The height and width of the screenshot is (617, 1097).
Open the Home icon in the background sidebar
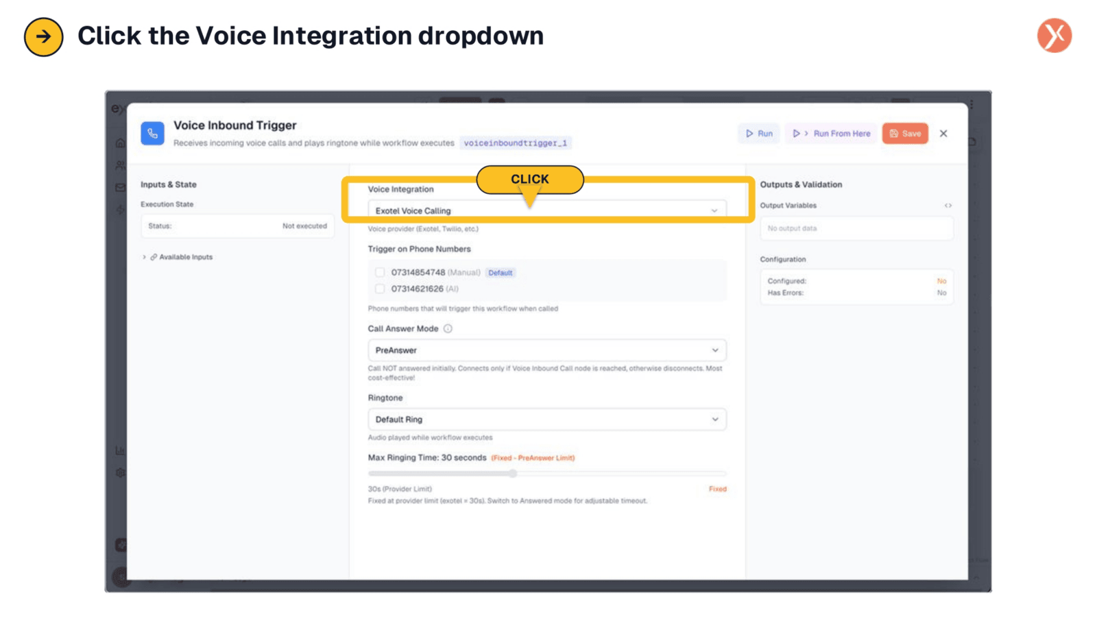pyautogui.click(x=120, y=143)
